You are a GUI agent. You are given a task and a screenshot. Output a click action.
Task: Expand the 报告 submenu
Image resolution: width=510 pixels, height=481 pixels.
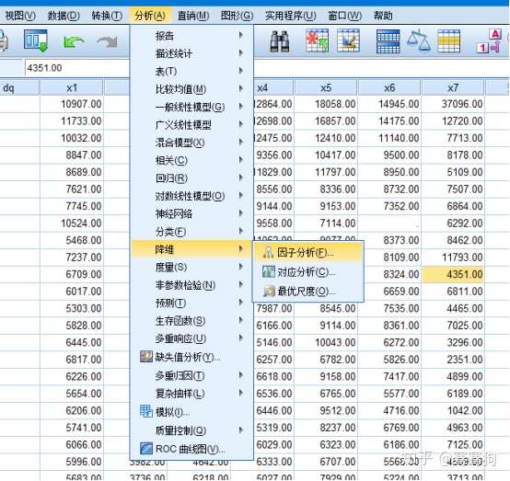coord(191,36)
